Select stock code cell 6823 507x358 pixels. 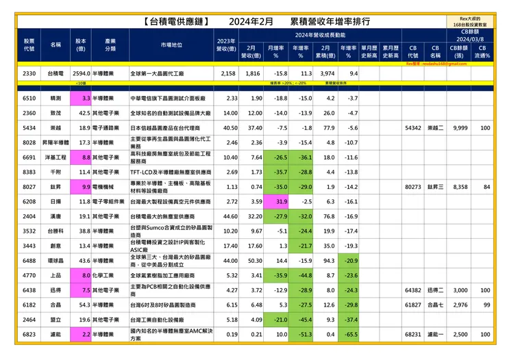29,335
